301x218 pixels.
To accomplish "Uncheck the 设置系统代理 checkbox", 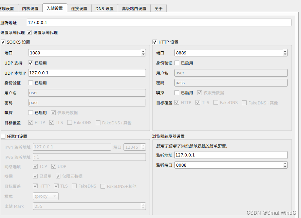I will 29,33.
